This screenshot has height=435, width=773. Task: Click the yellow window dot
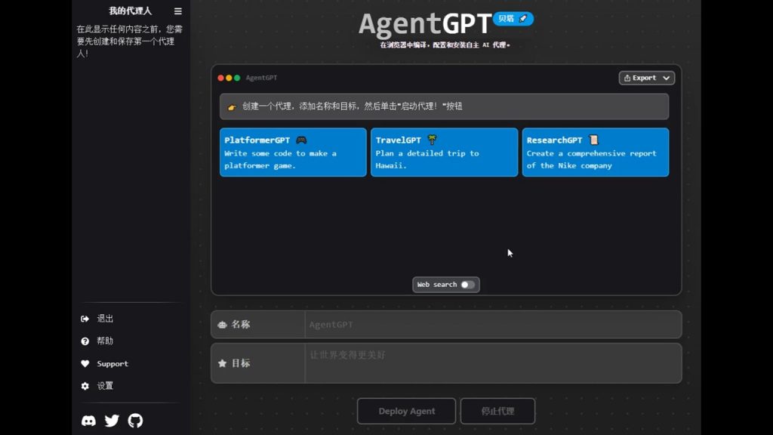coord(229,78)
